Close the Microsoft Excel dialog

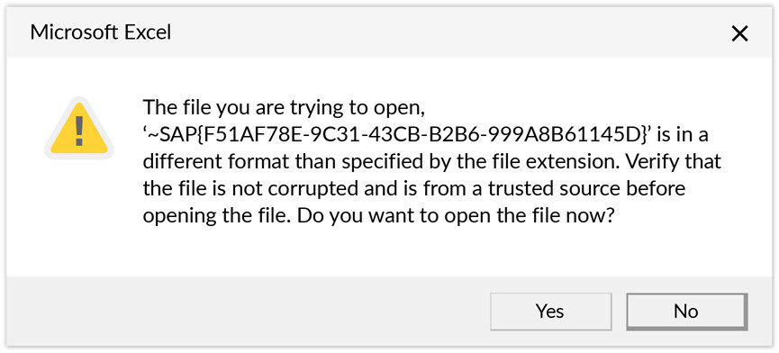(x=739, y=33)
